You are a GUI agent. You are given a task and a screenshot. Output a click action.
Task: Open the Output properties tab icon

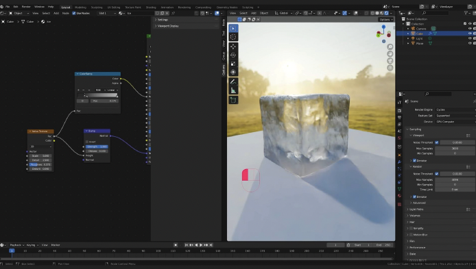tap(399, 118)
